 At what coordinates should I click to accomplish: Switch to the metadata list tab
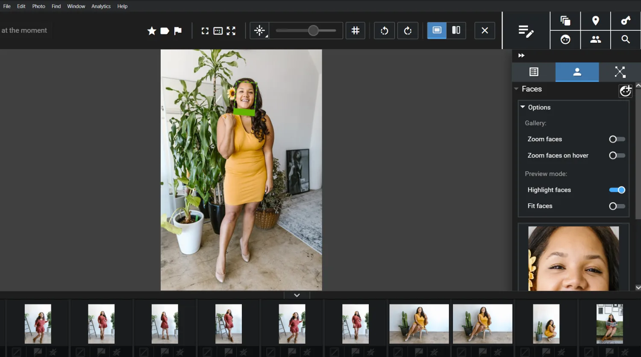point(534,72)
